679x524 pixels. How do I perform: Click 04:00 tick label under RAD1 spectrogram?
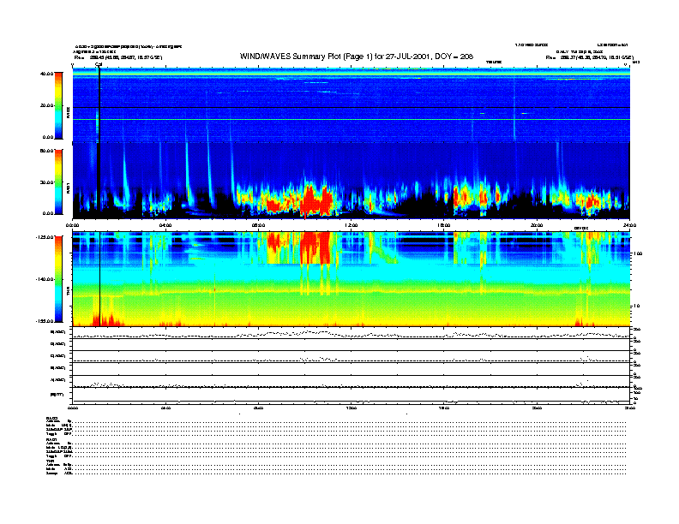[165, 225]
